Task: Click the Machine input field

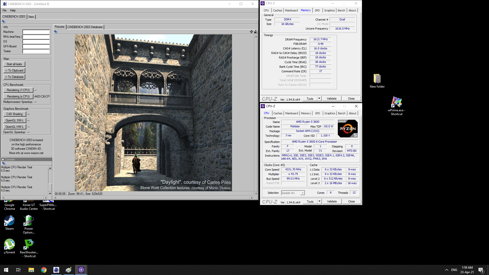Action: click(36, 32)
